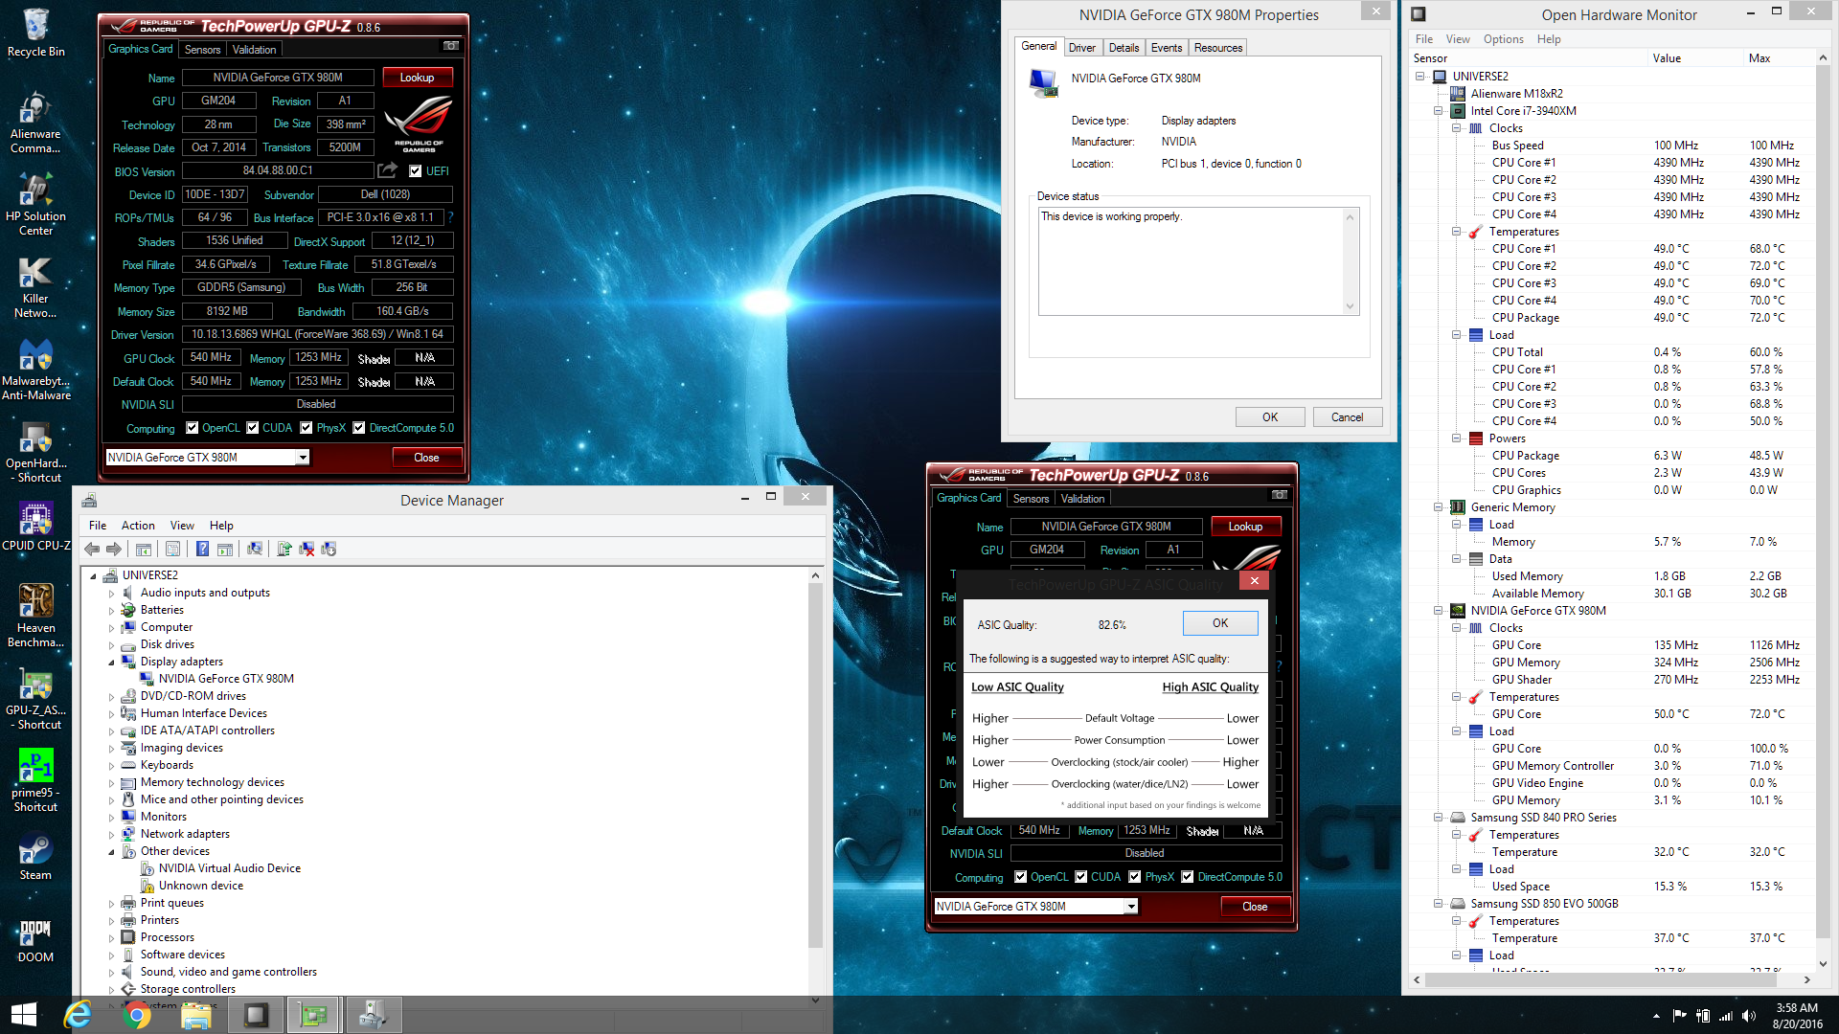Click Update Driver Software toolbar icon
The width and height of the screenshot is (1839, 1034).
284,549
